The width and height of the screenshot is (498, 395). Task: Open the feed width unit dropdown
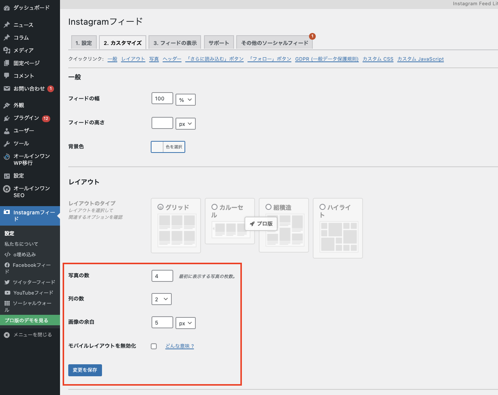coord(186,100)
